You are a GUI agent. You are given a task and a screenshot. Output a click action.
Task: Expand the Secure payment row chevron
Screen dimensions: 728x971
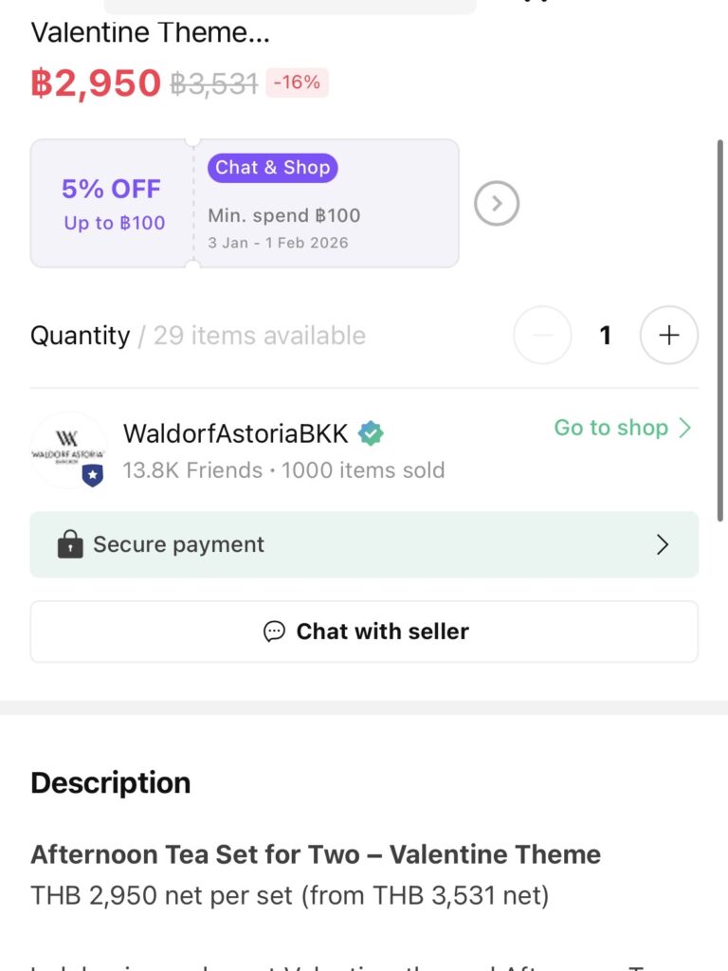click(x=663, y=544)
